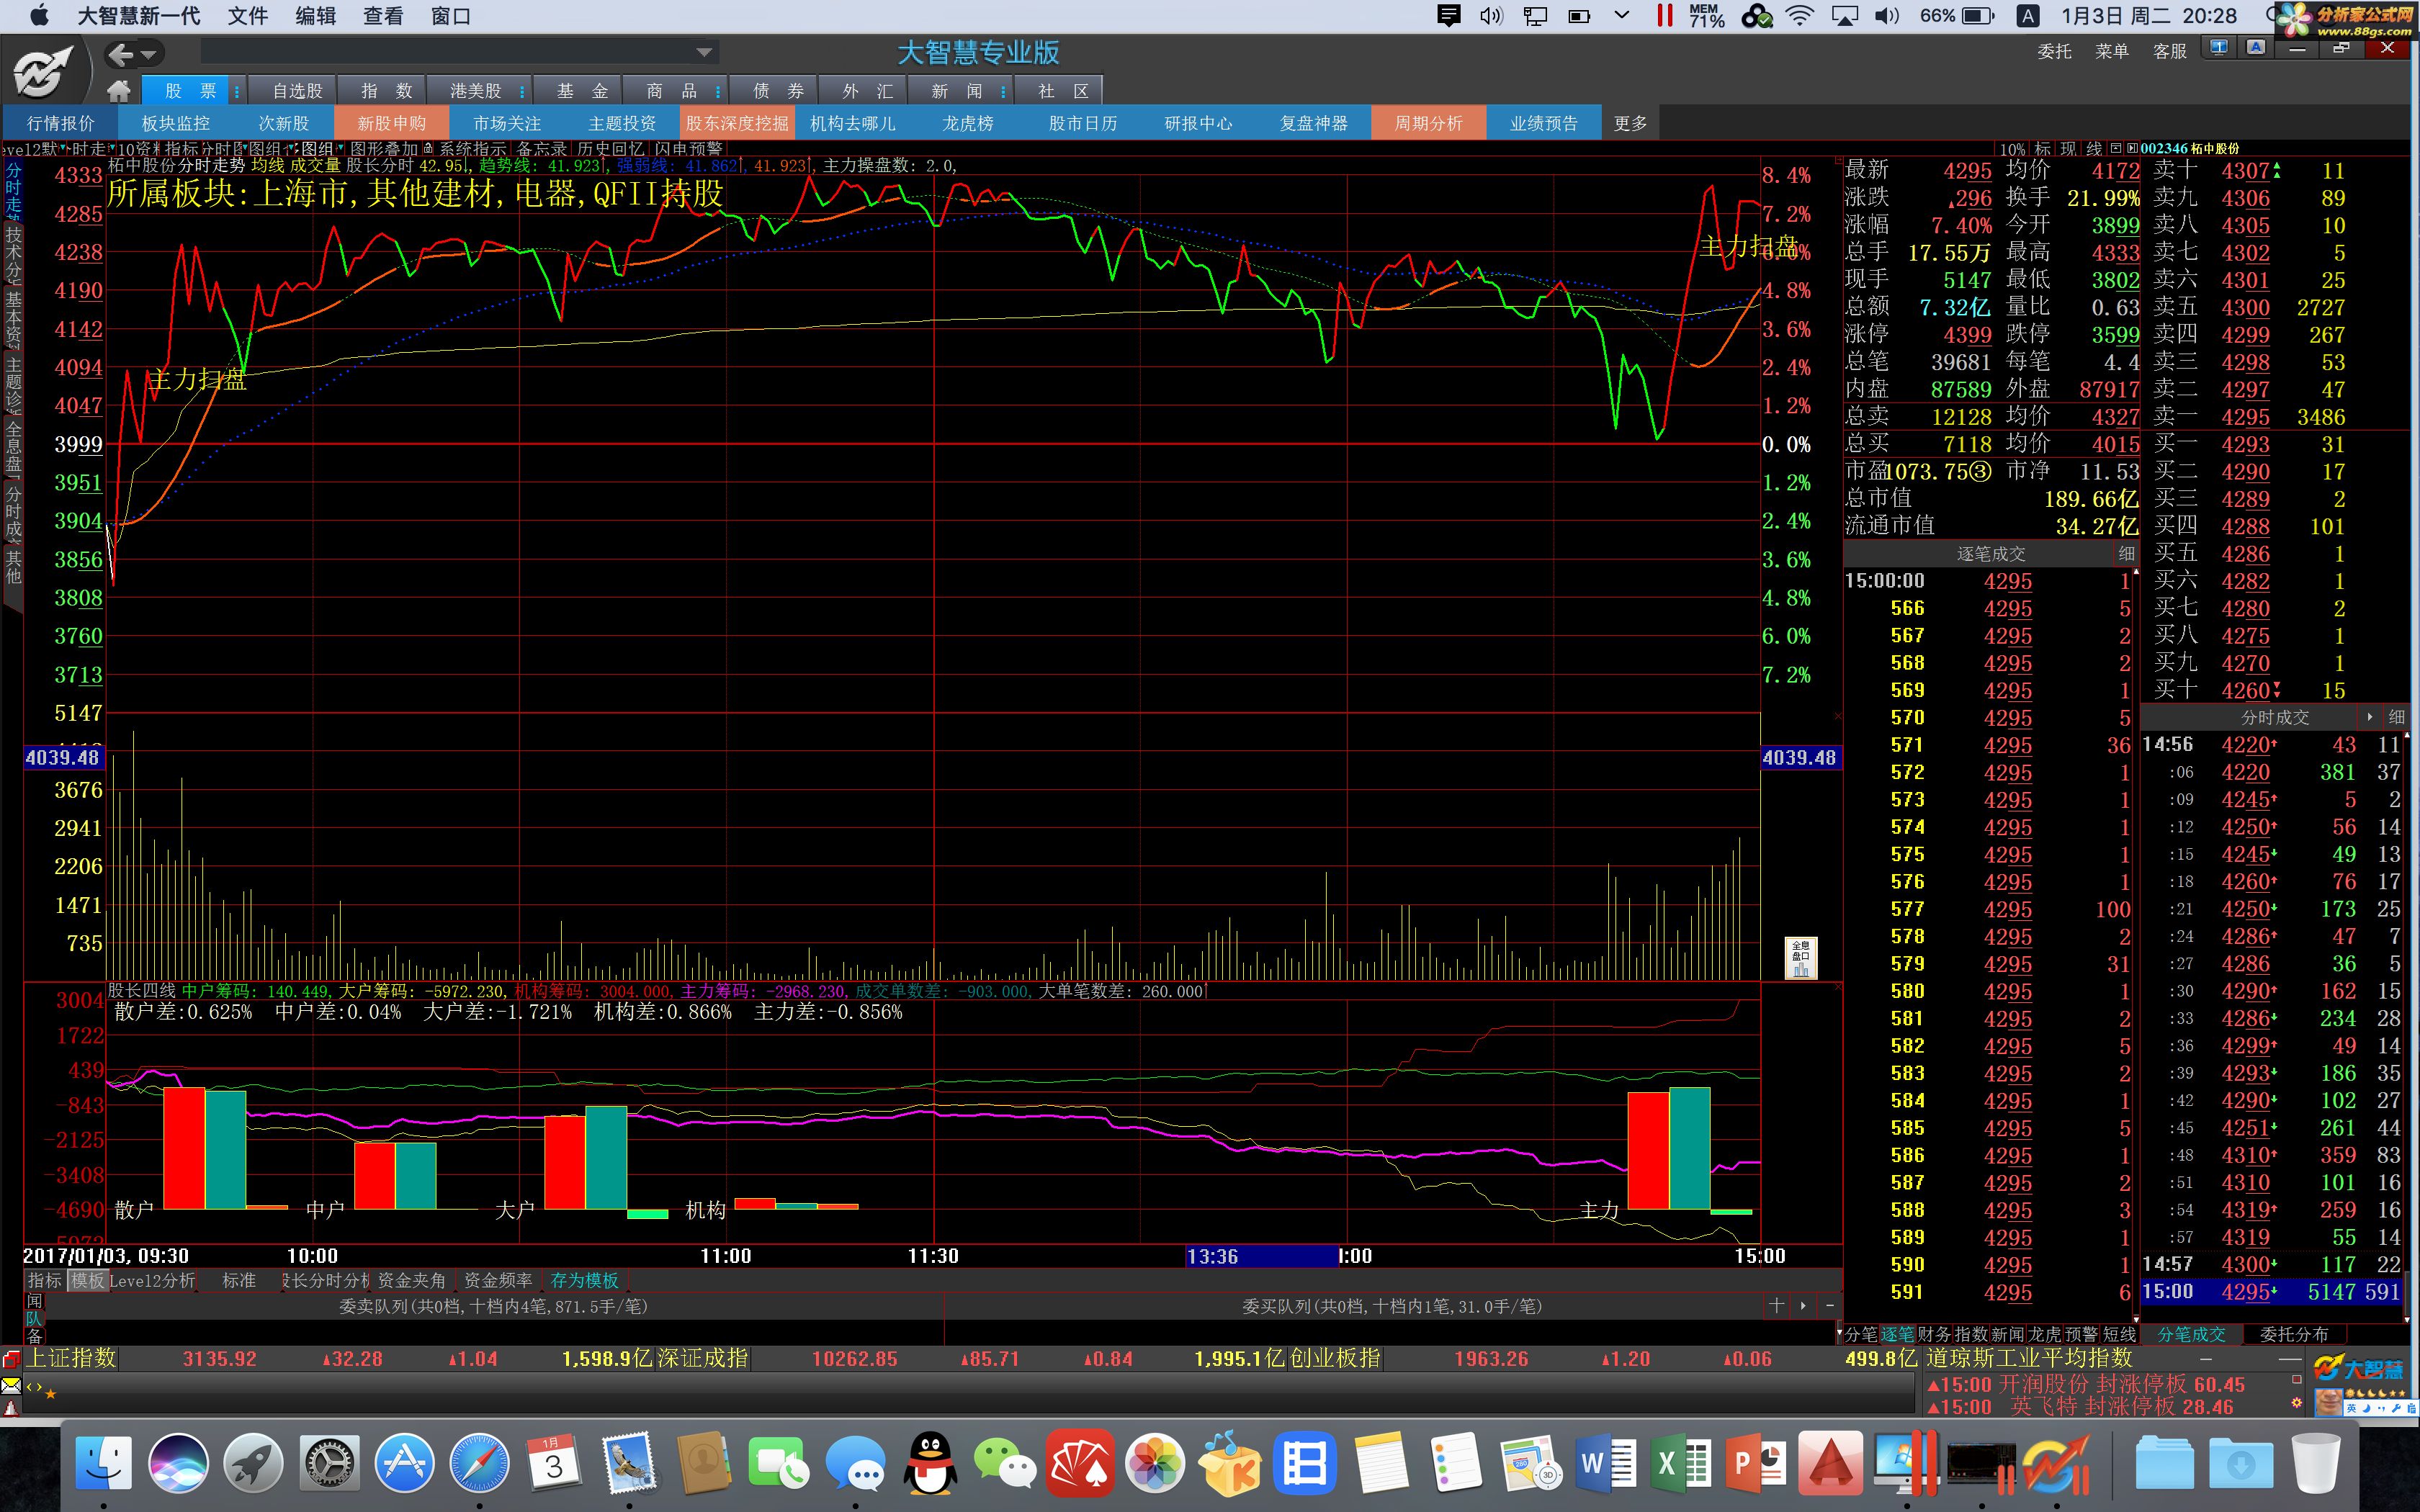
Task: Switch to the 财务 tab
Action: [1934, 1334]
